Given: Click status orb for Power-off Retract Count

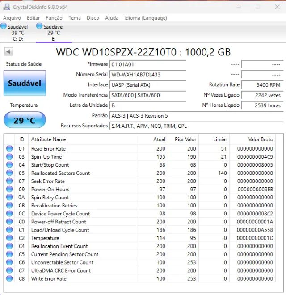Looking at the screenshot, I should (x=9, y=222).
